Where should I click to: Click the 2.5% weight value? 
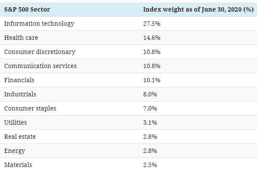150,165
